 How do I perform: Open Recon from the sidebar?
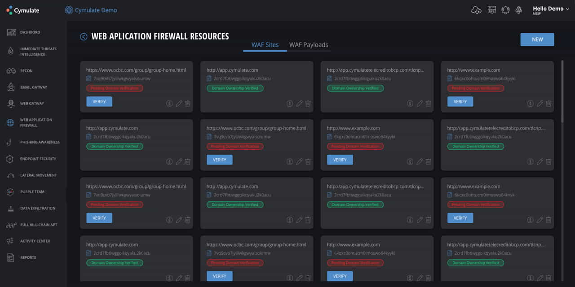(x=26, y=71)
